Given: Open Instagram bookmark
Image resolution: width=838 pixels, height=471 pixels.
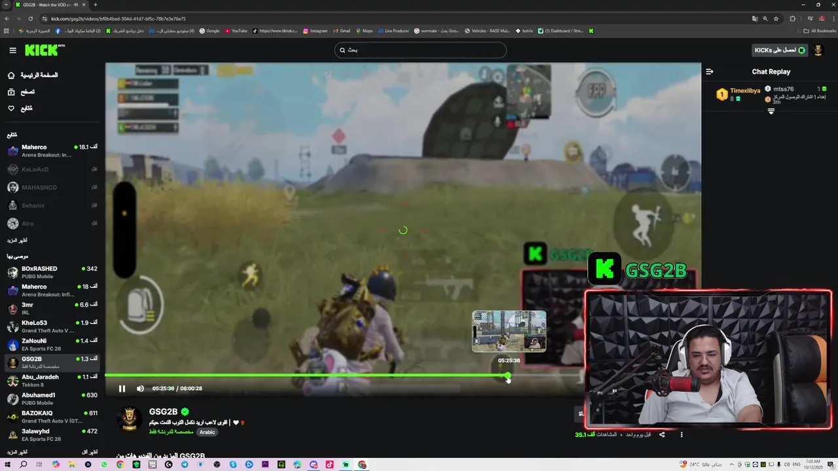Looking at the screenshot, I should (315, 31).
